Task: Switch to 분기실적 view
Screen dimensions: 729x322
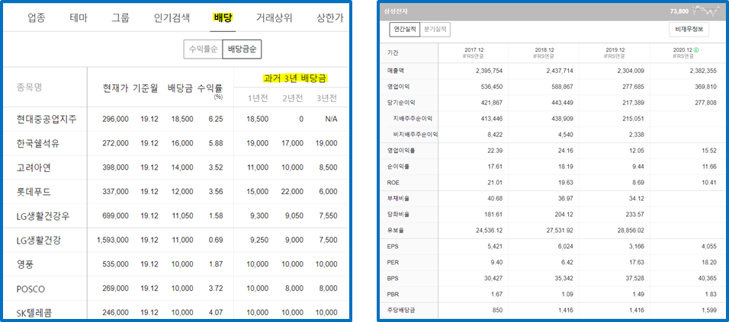Action: click(x=435, y=29)
